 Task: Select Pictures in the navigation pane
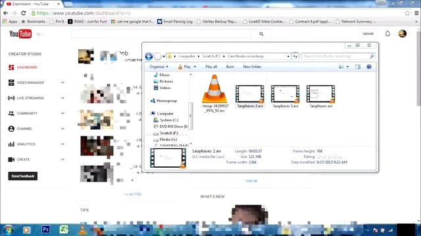pos(163,81)
